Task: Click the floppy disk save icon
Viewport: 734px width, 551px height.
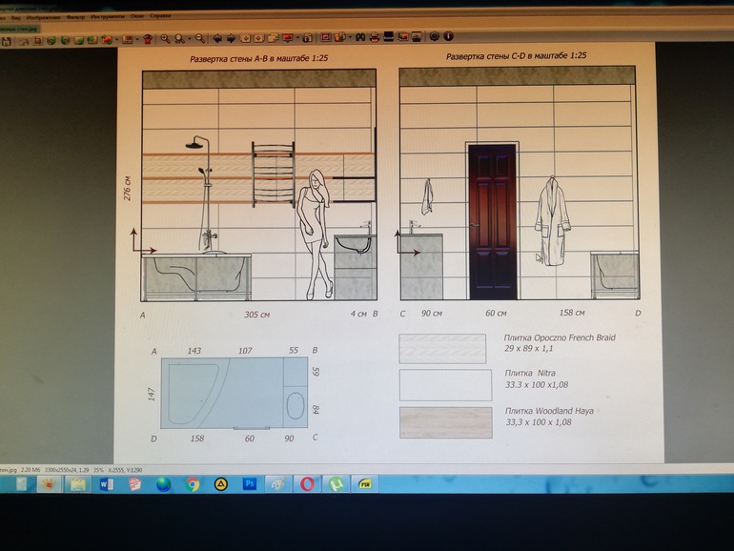Action: [8, 38]
